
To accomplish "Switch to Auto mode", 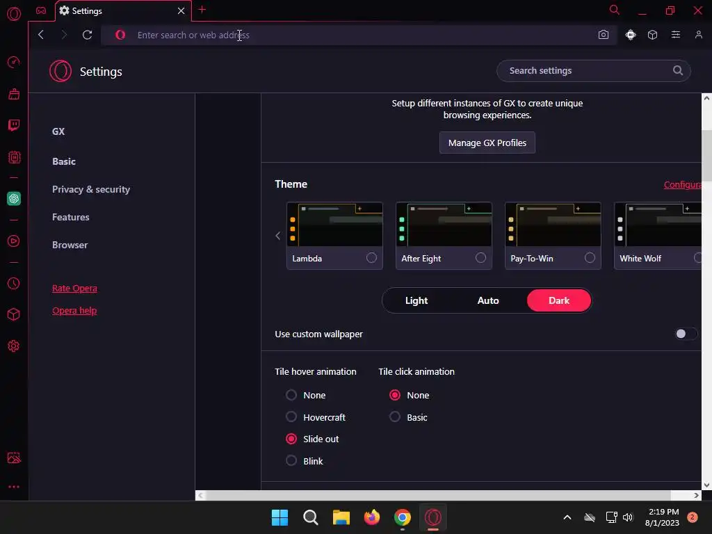I will tap(488, 300).
